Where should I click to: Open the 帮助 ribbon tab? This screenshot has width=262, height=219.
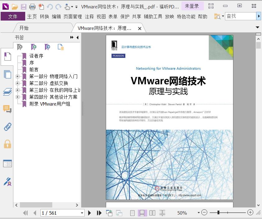(203, 17)
